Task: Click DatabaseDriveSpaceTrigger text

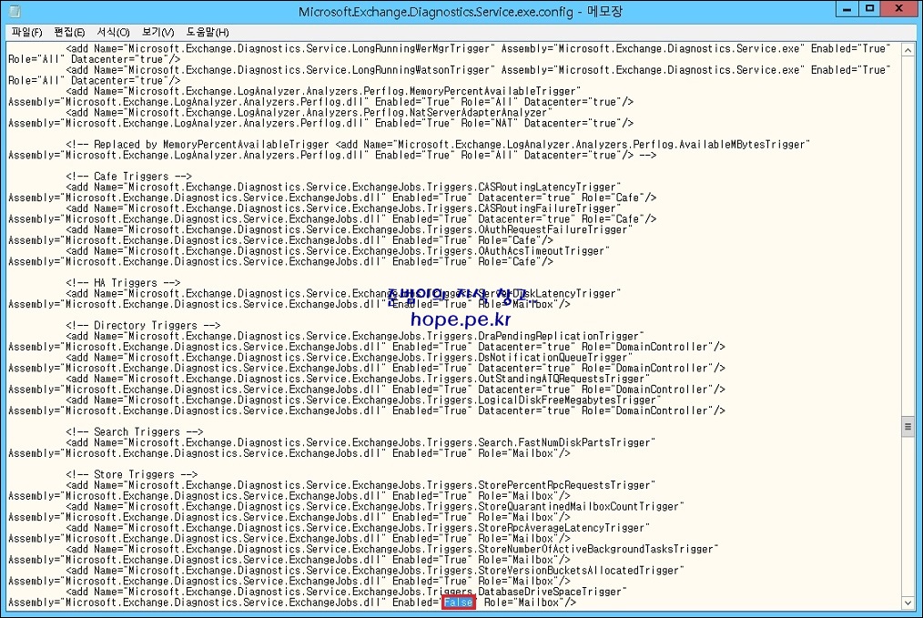Action: (x=550, y=592)
